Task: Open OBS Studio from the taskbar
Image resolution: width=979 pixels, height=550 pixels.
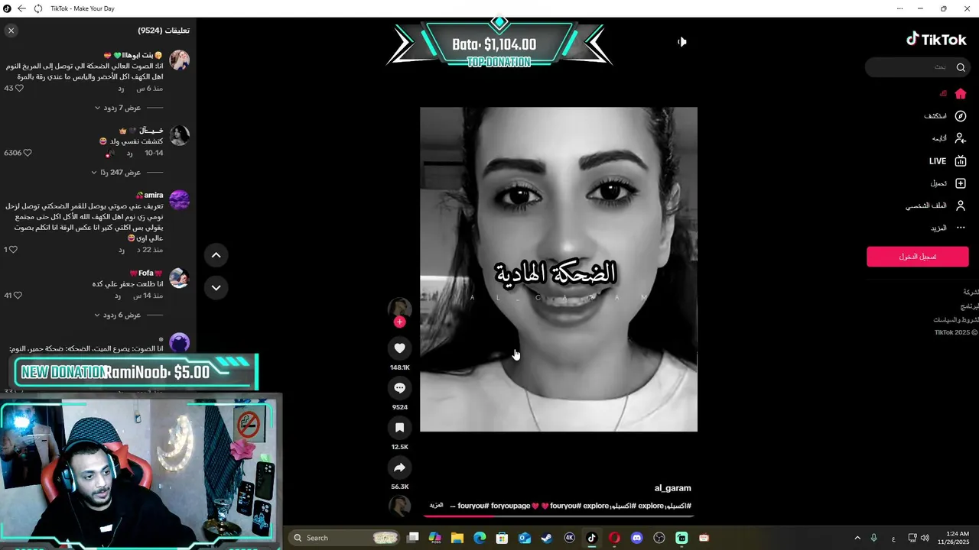Action: coord(659,538)
